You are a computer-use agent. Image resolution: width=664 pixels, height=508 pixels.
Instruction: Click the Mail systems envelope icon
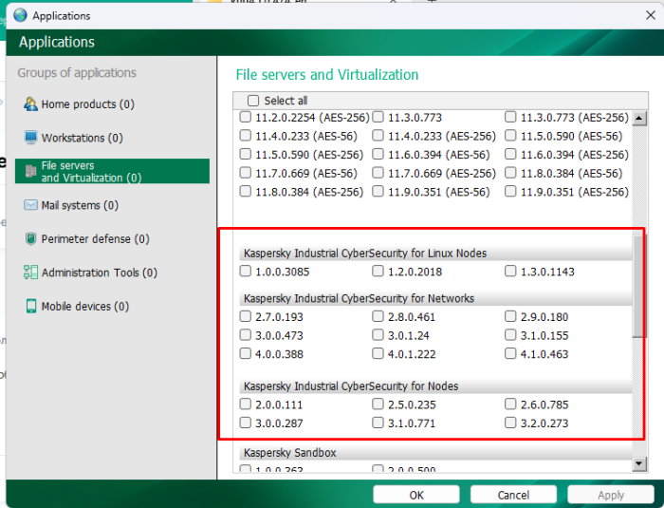tap(30, 205)
